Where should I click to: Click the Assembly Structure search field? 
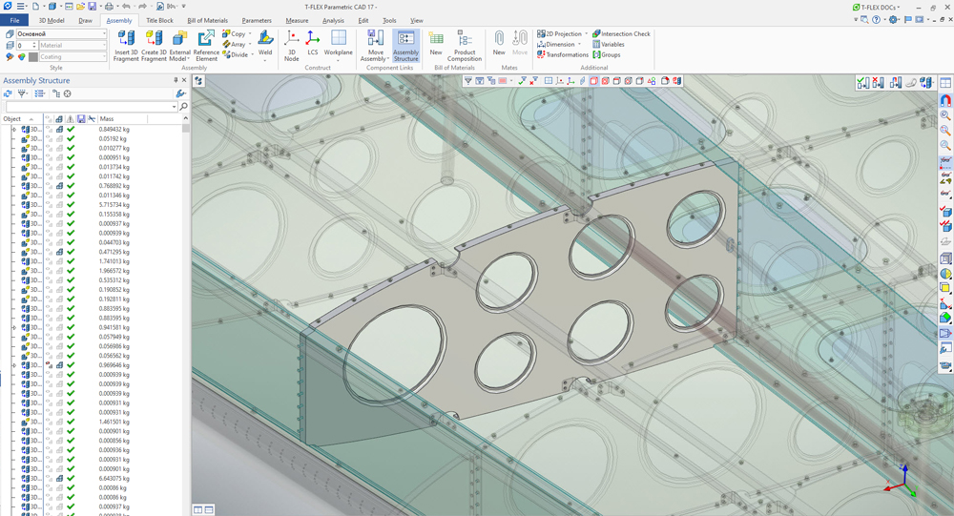tap(91, 107)
